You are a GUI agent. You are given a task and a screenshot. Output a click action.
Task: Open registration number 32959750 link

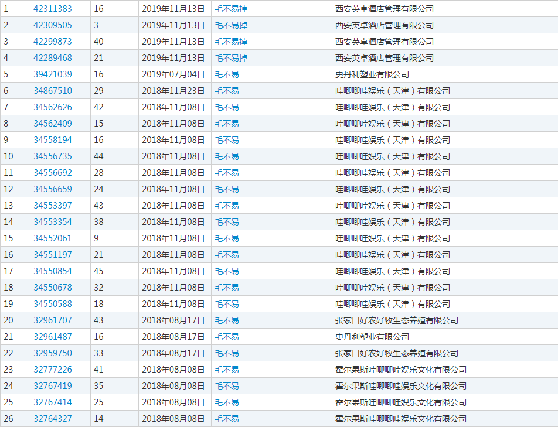(53, 353)
